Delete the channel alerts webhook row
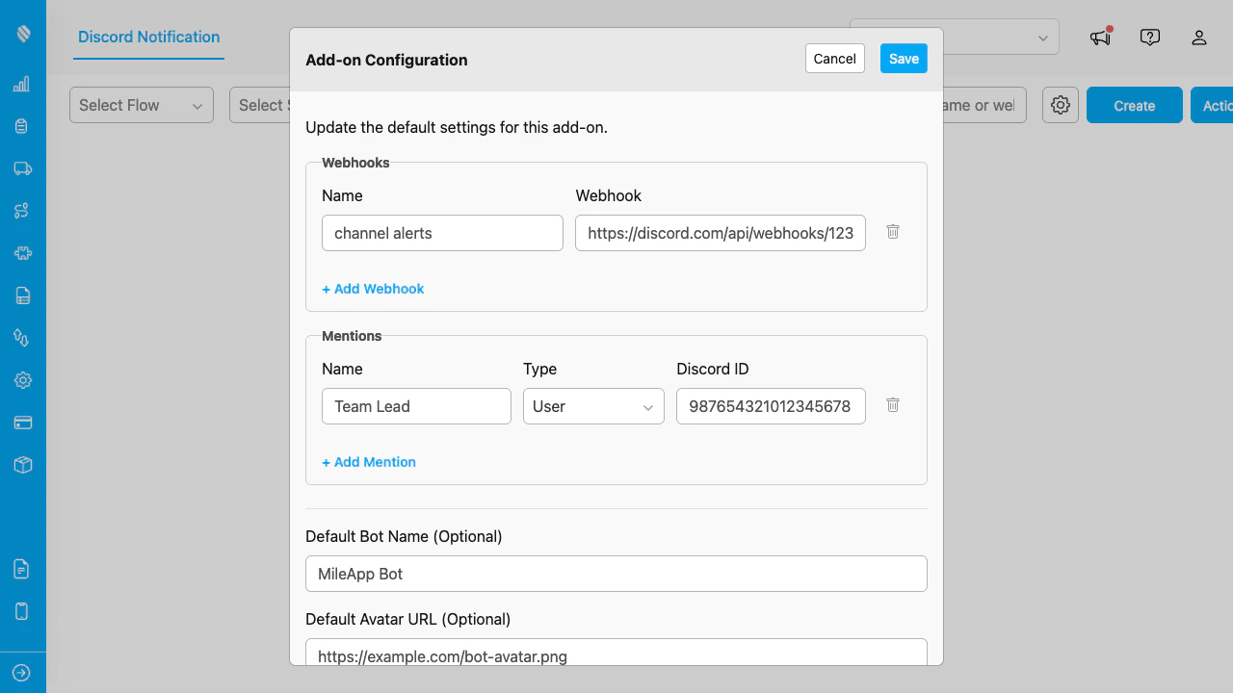 pos(892,232)
